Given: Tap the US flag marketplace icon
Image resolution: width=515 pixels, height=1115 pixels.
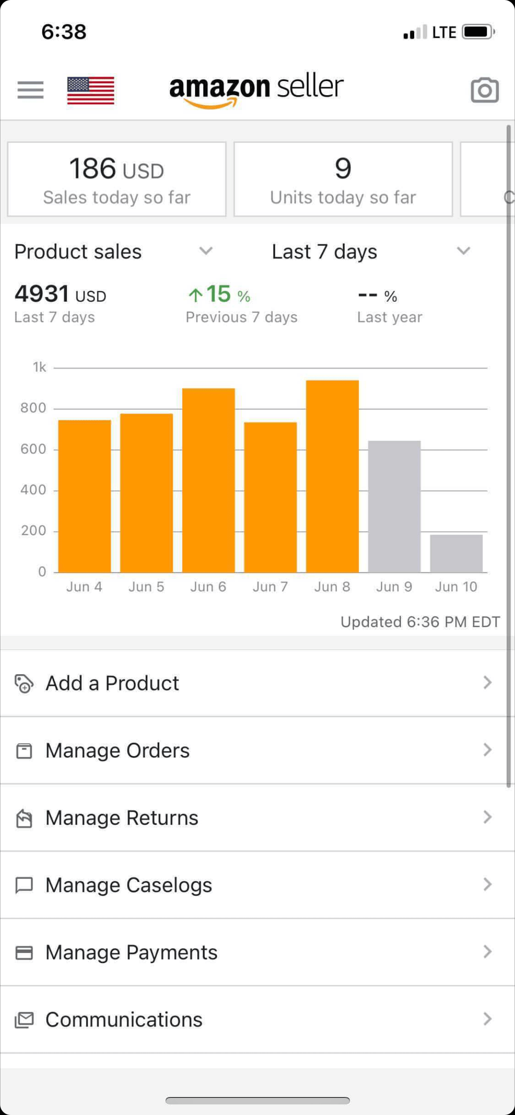Looking at the screenshot, I should 91,90.
